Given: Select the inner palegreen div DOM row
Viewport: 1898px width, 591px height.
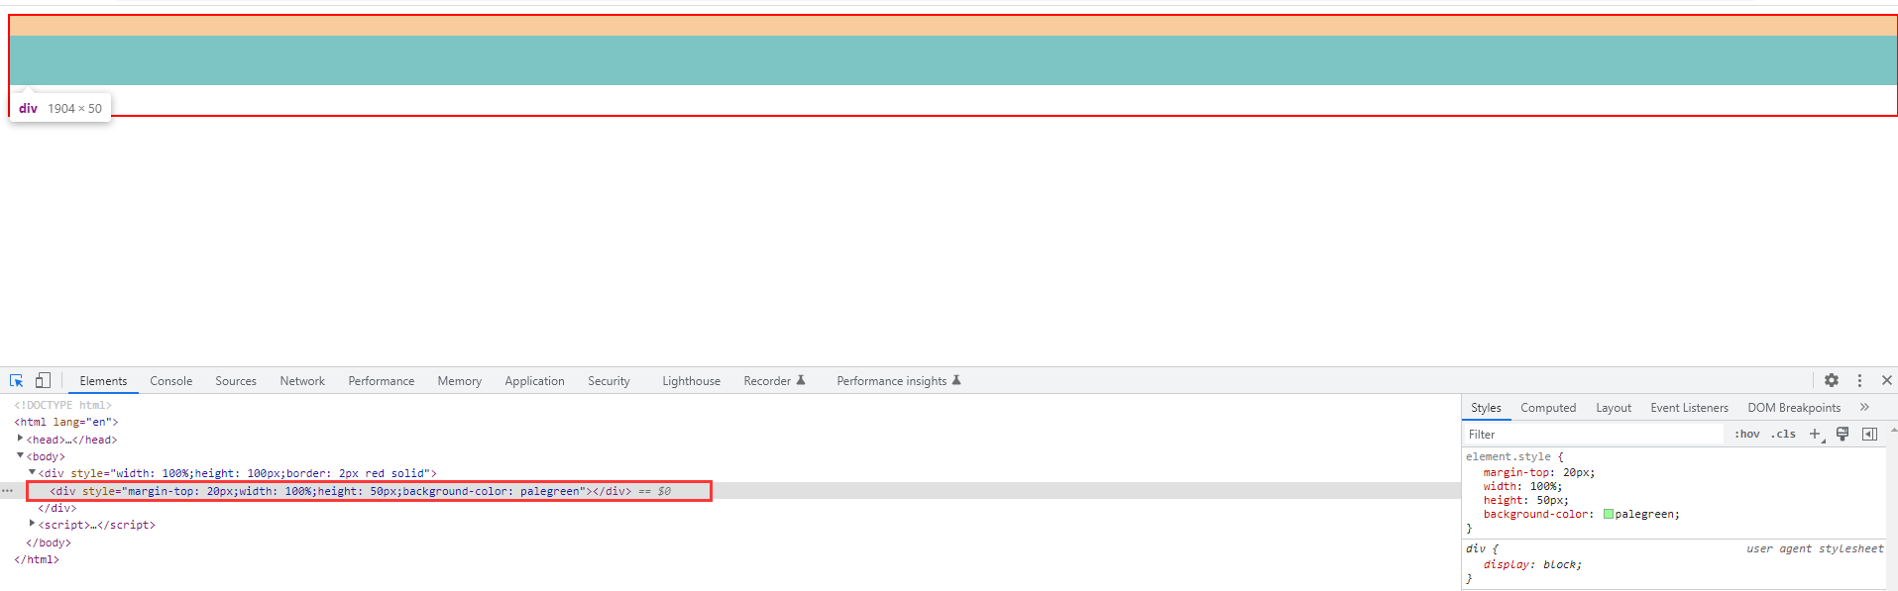Looking at the screenshot, I should 730,491.
